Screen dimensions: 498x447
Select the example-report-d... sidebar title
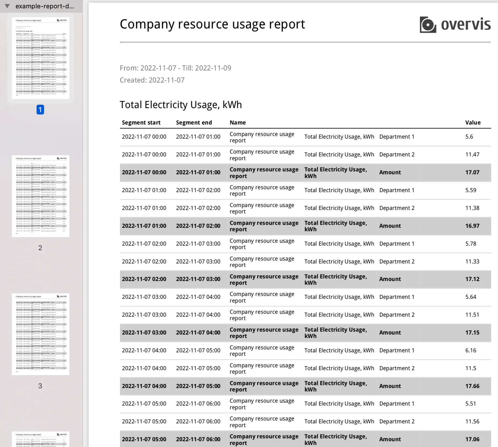(x=45, y=6)
